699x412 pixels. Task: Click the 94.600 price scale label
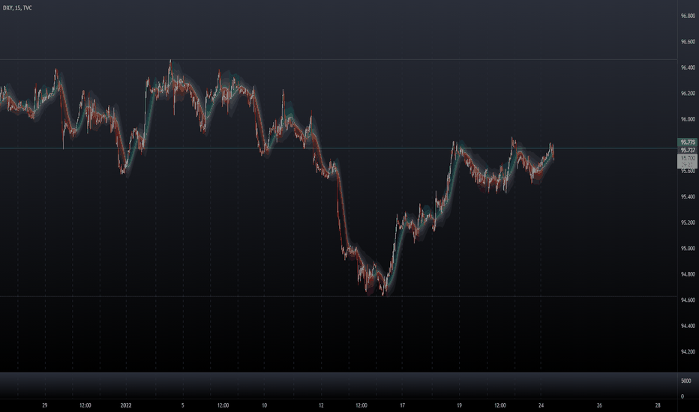(688, 300)
